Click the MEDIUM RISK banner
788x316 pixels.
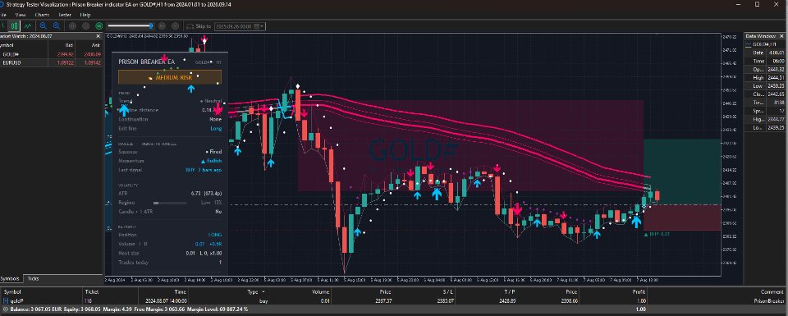pos(169,77)
